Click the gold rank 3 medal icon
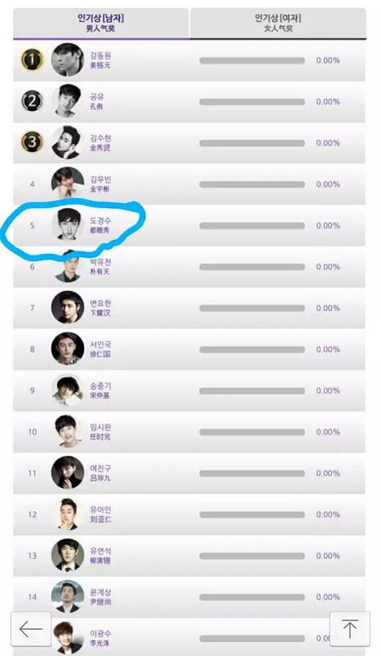This screenshot has width=381, height=656. point(33,142)
